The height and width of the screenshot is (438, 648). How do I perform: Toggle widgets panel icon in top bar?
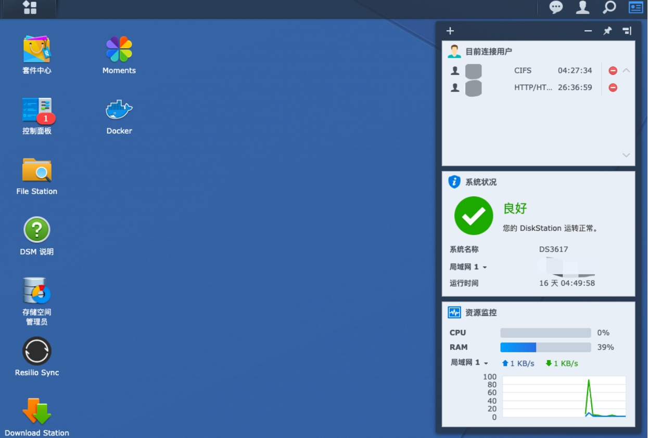(x=636, y=7)
